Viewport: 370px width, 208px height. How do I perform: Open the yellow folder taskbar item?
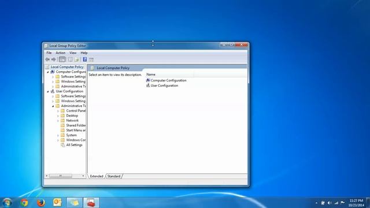[x=75, y=203]
